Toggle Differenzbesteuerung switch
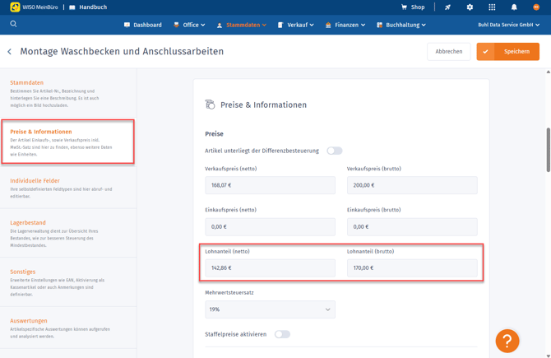The width and height of the screenshot is (551, 358). coord(334,151)
